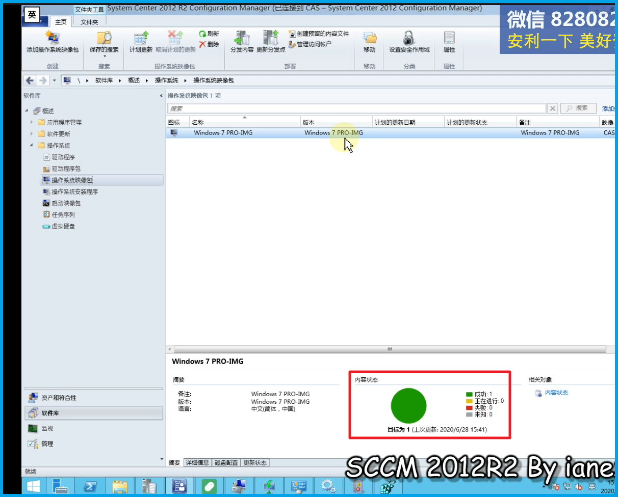Clear the search with the X button
Viewport: 618px width, 497px height.
(553, 108)
